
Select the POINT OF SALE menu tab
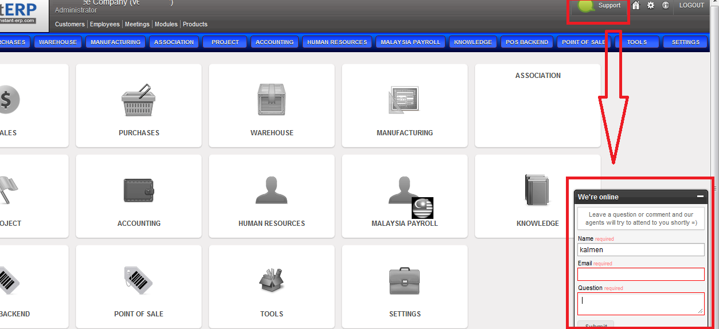(x=584, y=42)
